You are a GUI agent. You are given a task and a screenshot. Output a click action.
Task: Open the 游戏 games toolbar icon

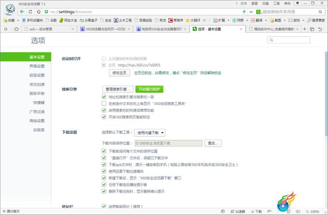coord(294,20)
